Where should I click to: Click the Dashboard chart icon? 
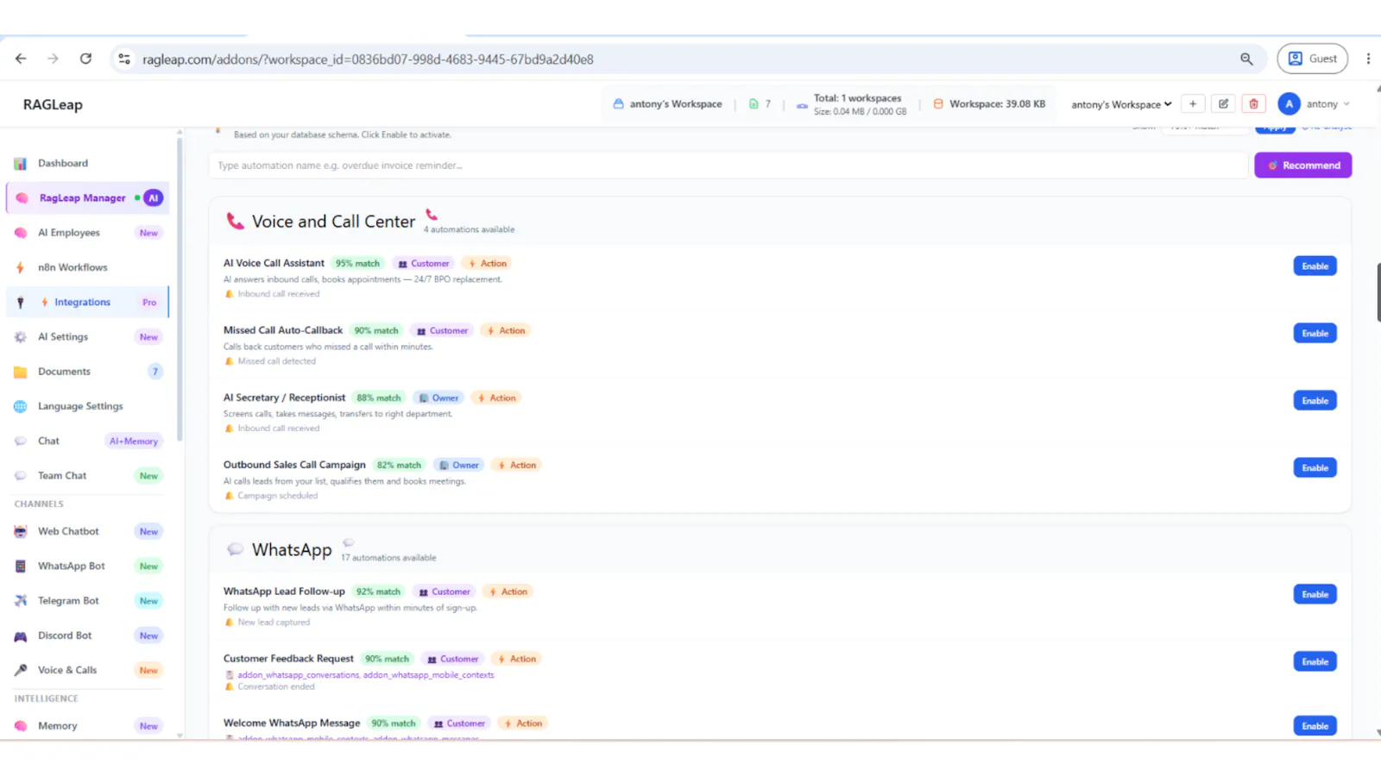pyautogui.click(x=21, y=163)
